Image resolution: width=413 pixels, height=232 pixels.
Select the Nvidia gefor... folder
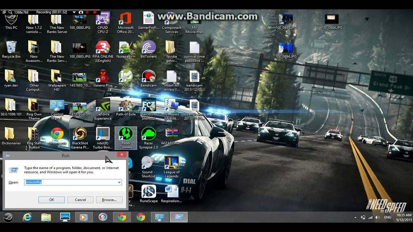172,52
